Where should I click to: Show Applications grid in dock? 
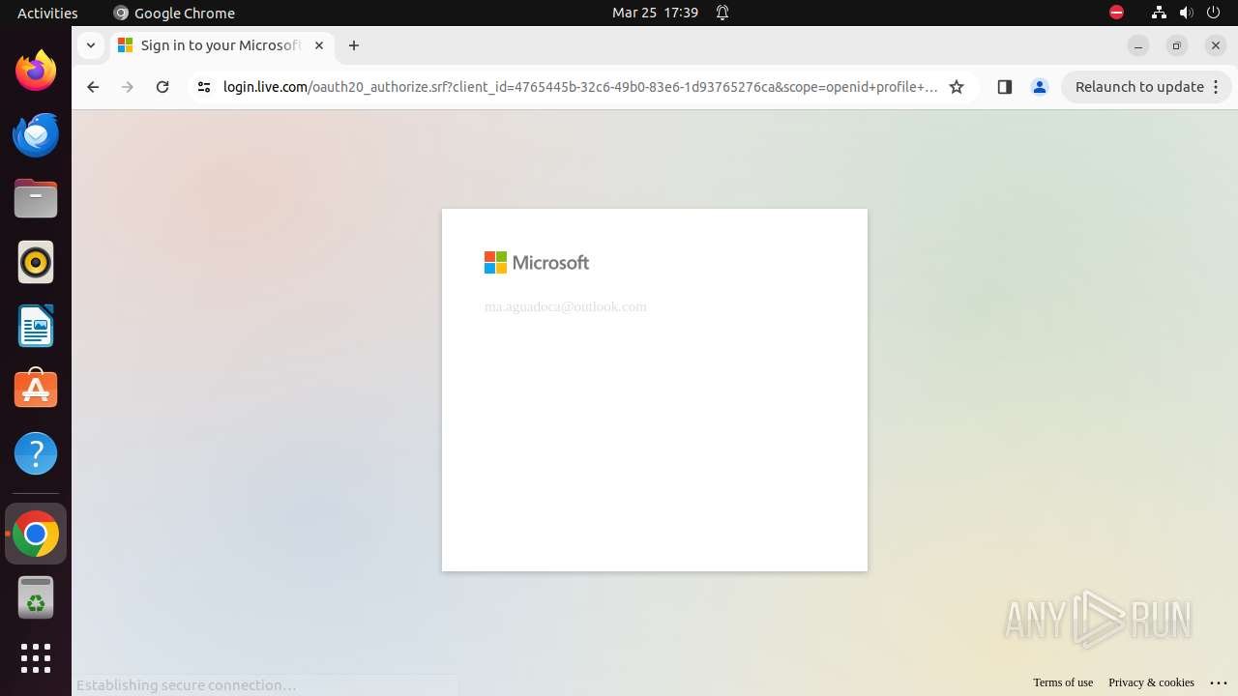(x=36, y=658)
